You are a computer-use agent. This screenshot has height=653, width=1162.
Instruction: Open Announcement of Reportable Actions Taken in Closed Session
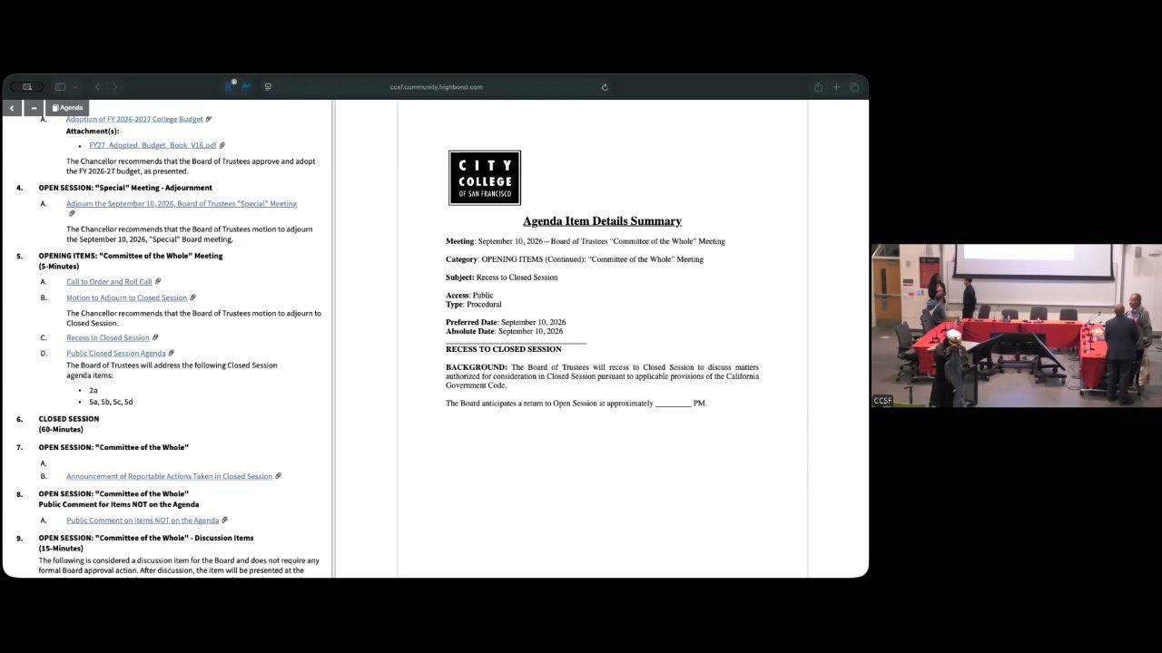(x=169, y=476)
